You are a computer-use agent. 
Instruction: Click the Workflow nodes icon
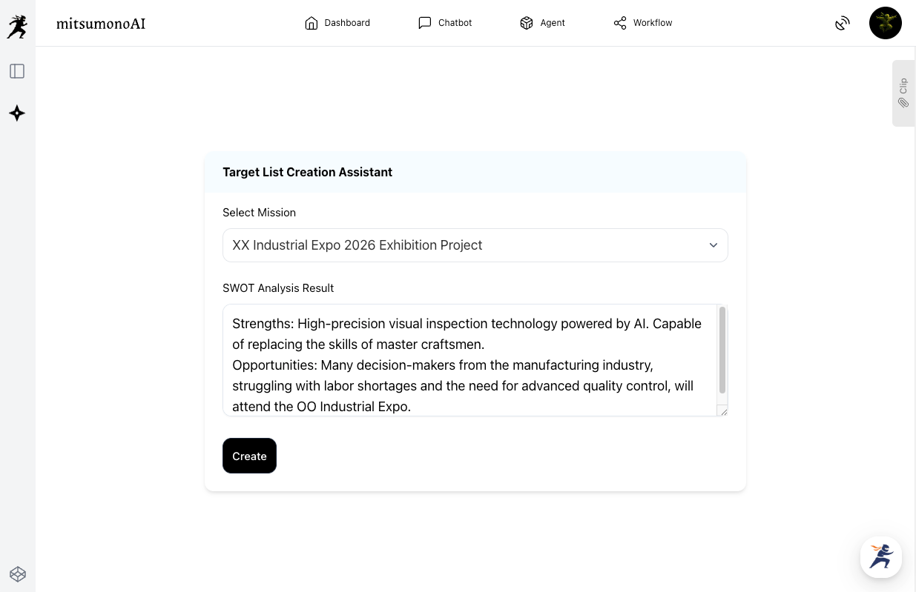[x=620, y=23]
